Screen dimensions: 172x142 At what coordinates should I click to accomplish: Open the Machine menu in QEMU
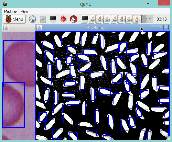pos(10,12)
